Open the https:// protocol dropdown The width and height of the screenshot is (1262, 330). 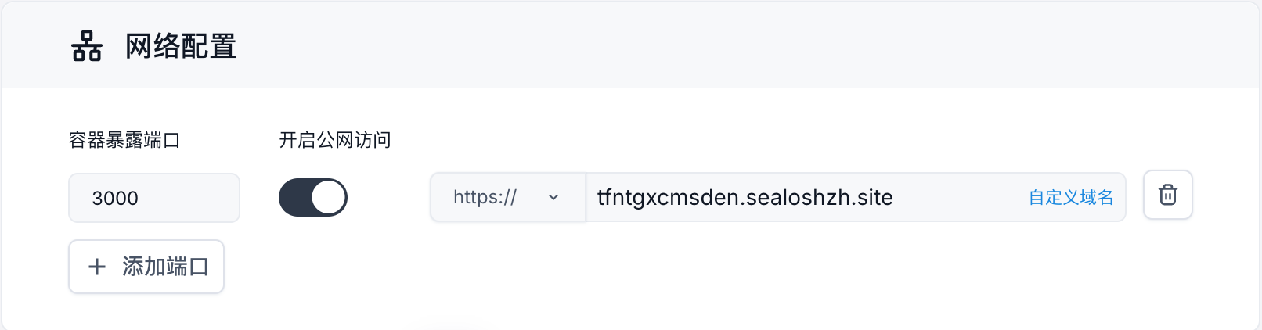coord(507,197)
